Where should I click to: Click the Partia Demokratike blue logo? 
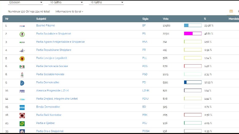tap(22, 83)
